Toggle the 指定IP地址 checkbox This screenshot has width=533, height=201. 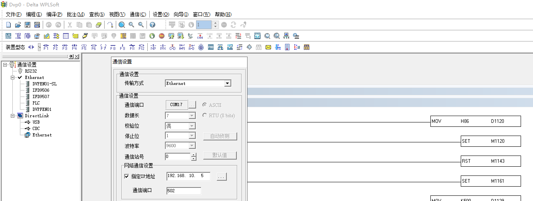[127, 176]
